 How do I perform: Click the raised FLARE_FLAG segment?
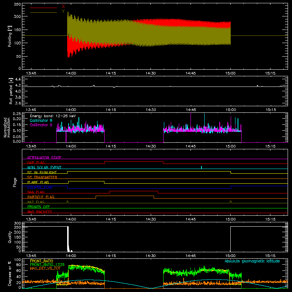86,181
